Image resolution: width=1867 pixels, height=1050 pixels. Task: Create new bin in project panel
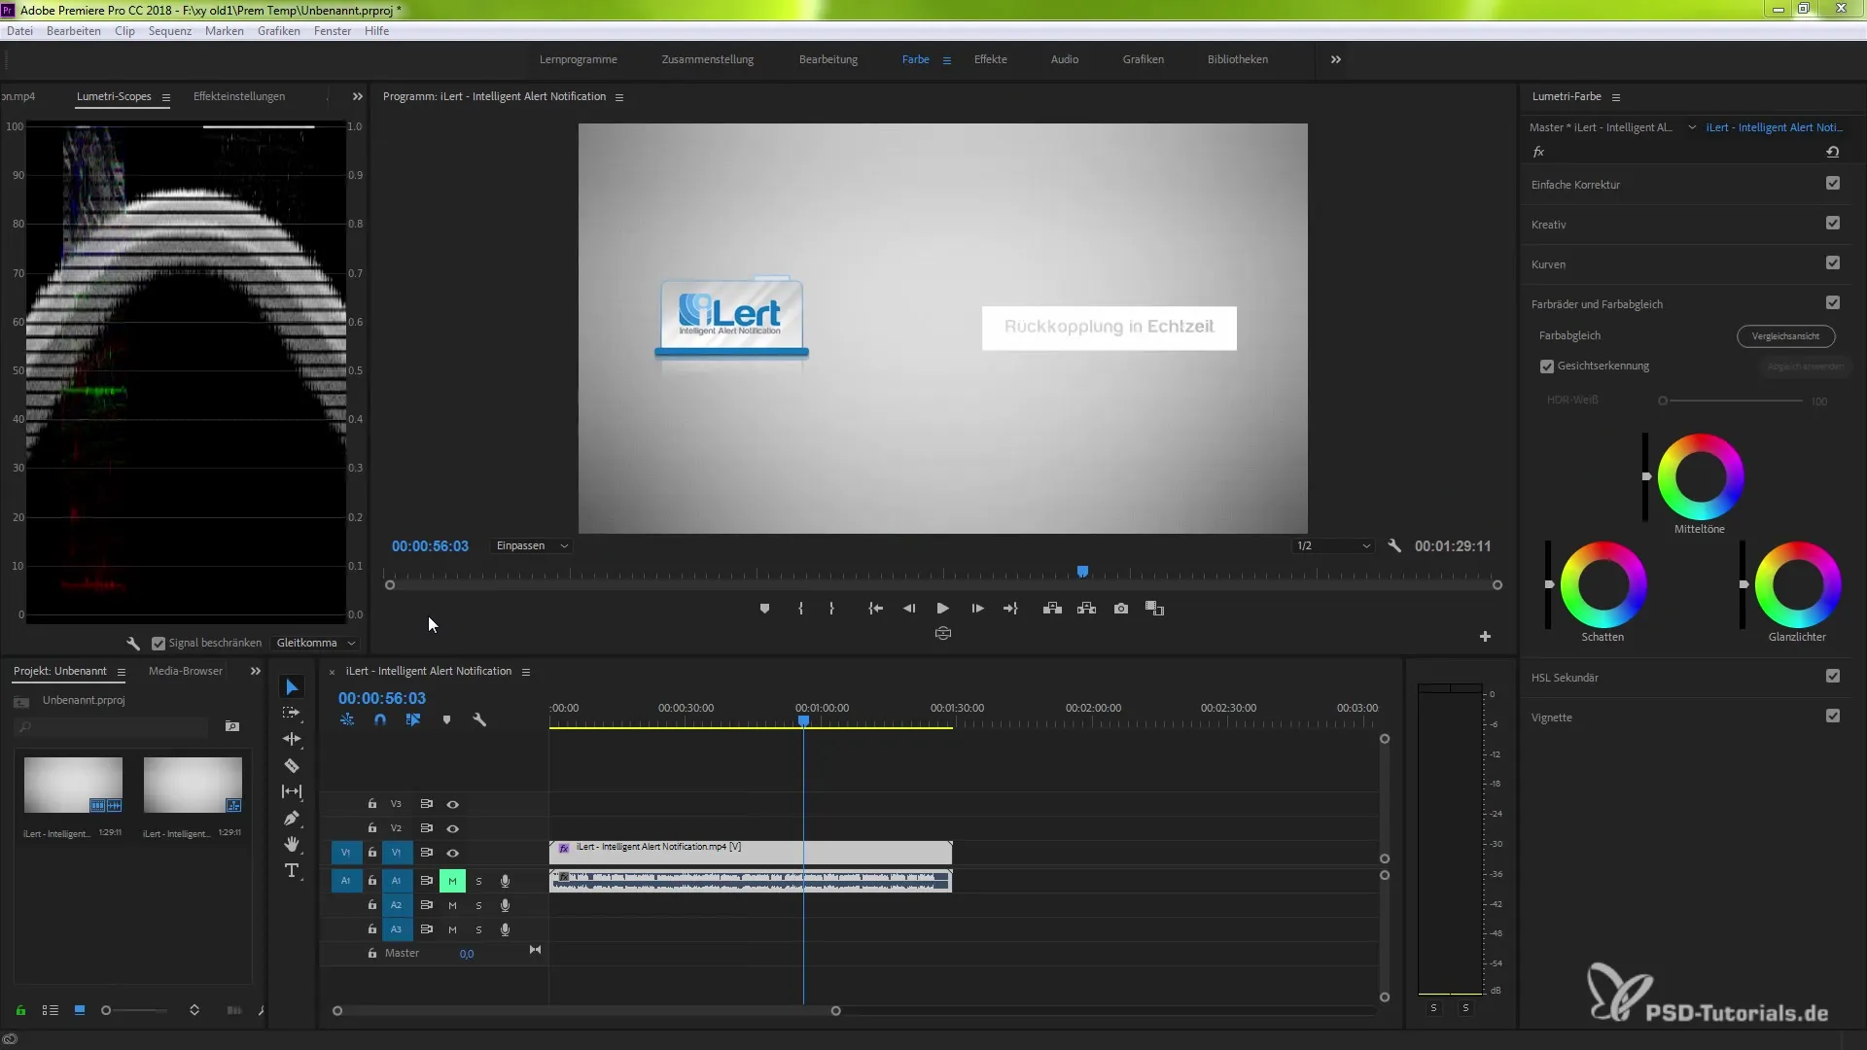232,726
